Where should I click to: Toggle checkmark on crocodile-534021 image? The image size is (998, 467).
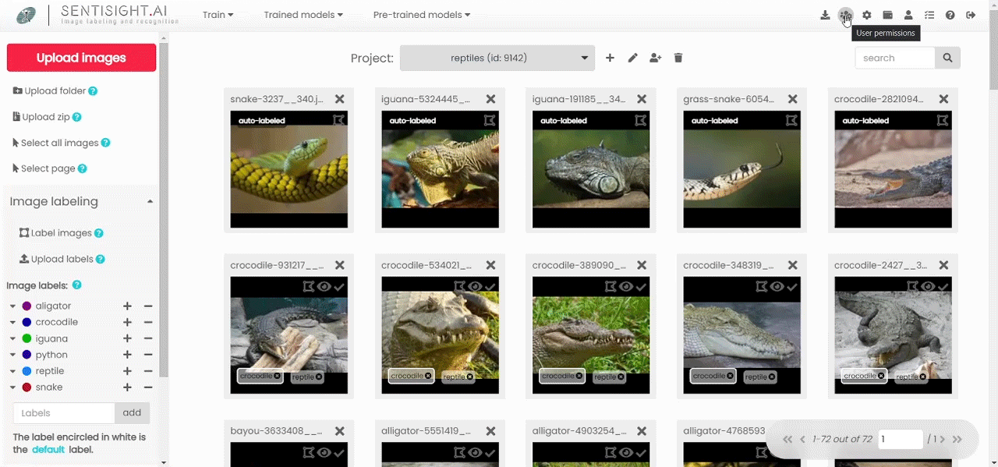click(x=490, y=287)
